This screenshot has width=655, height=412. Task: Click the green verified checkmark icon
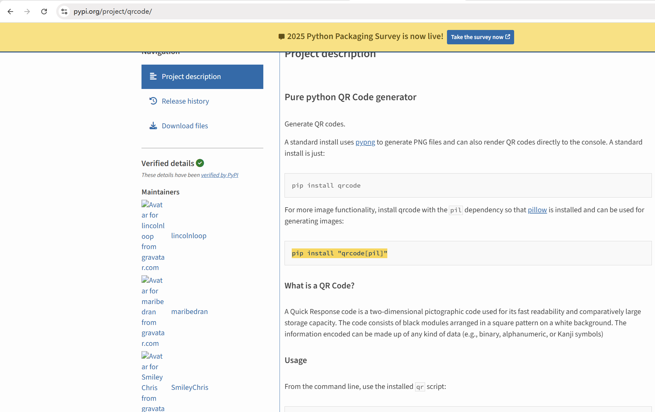[200, 163]
